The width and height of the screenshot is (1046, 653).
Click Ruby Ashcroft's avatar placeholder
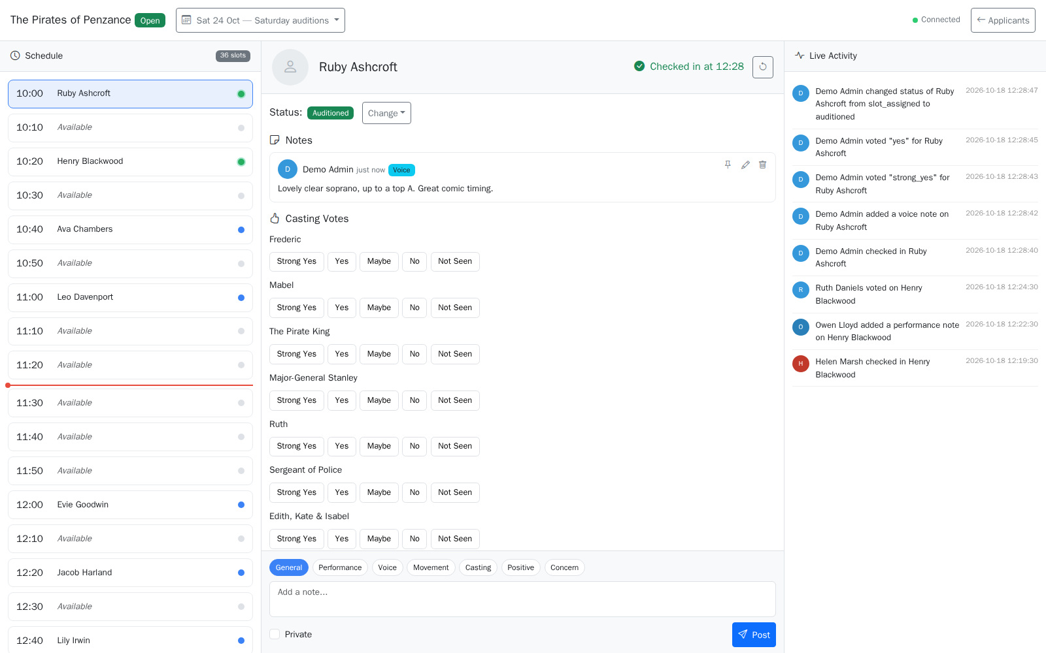coord(290,67)
